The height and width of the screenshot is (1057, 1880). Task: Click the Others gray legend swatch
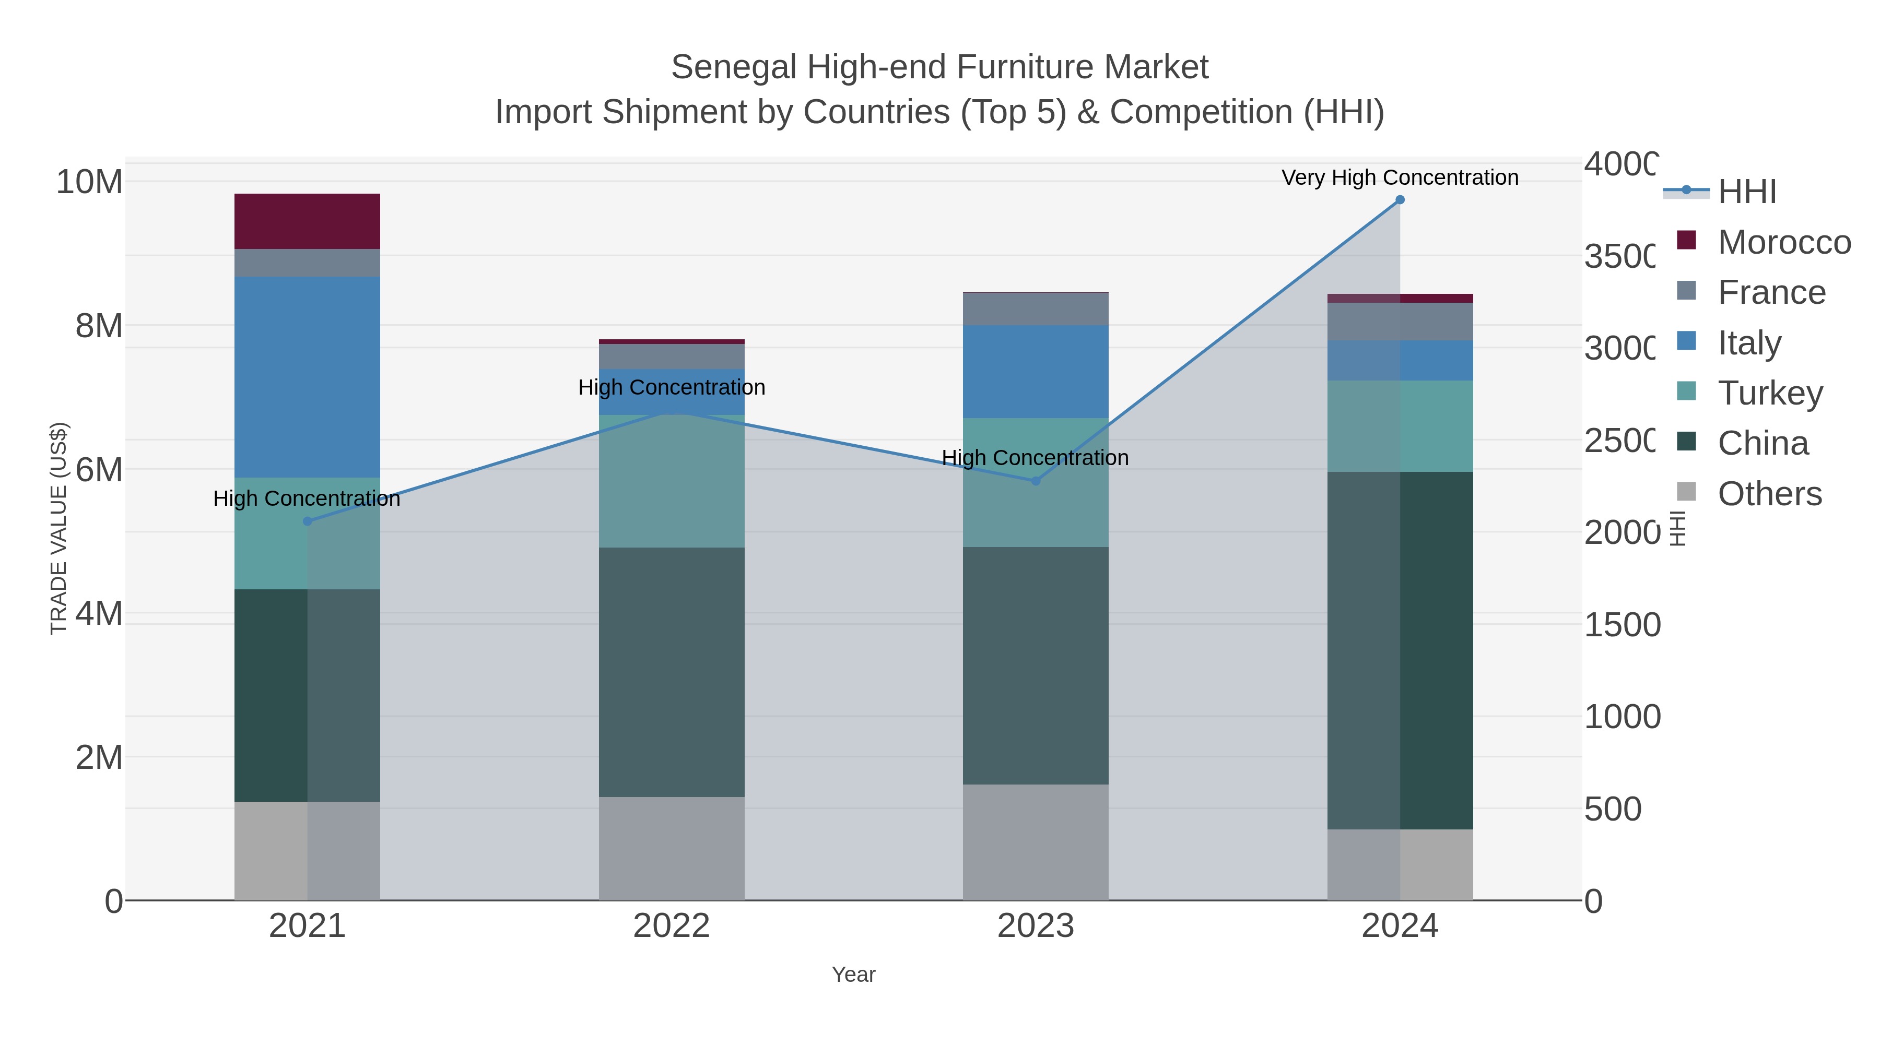1687,492
